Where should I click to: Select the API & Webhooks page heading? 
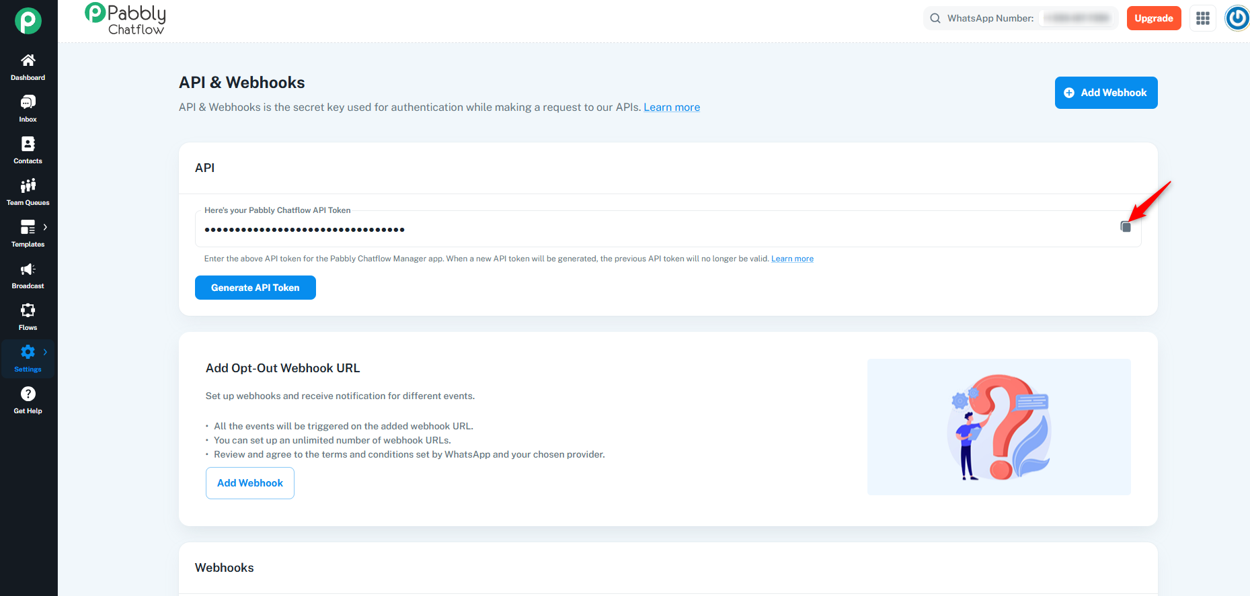(242, 83)
